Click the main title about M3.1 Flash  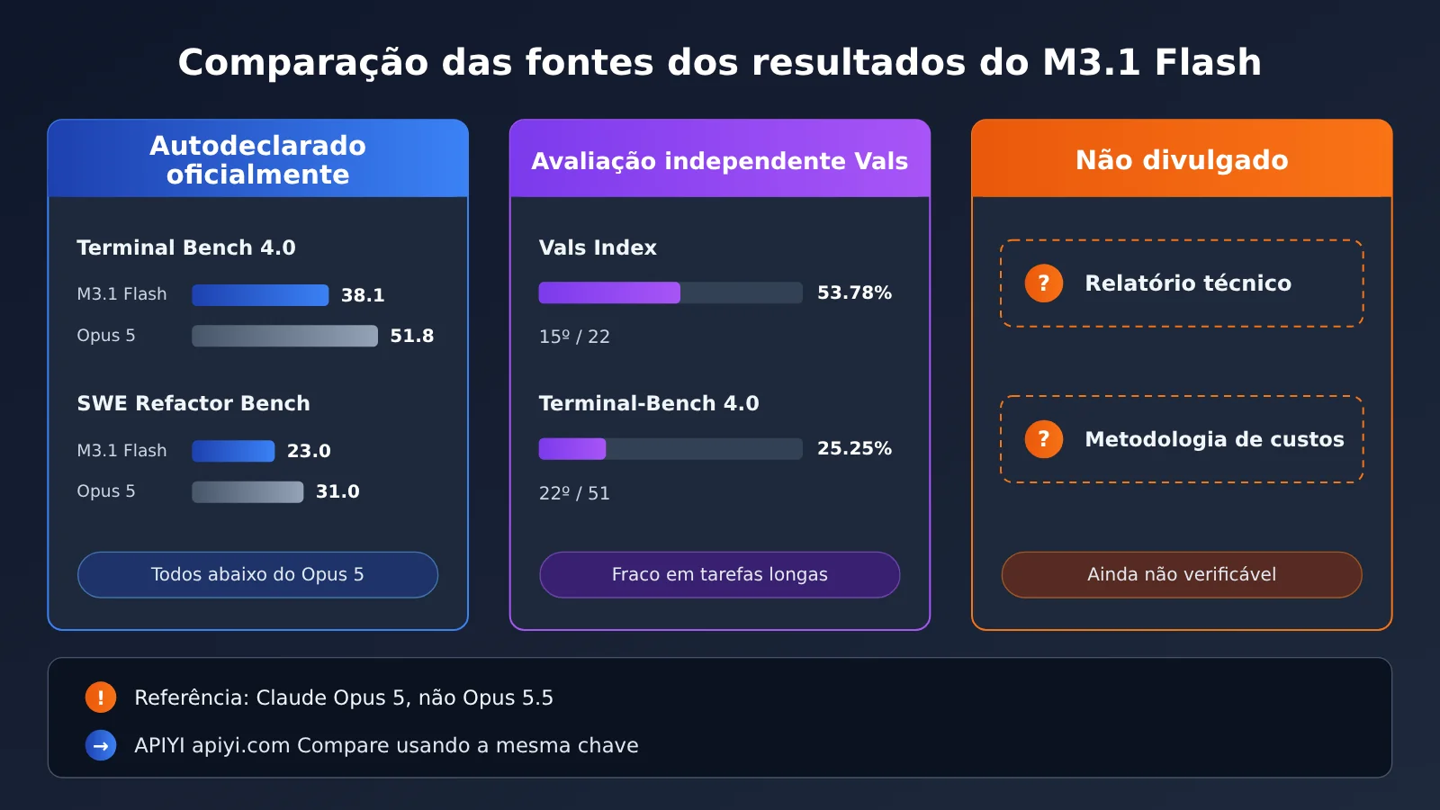tap(720, 63)
